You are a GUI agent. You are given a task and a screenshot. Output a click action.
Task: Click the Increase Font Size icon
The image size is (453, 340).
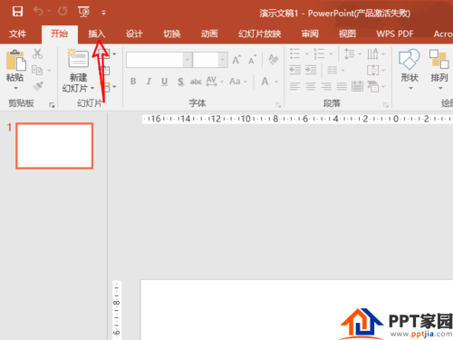click(236, 60)
